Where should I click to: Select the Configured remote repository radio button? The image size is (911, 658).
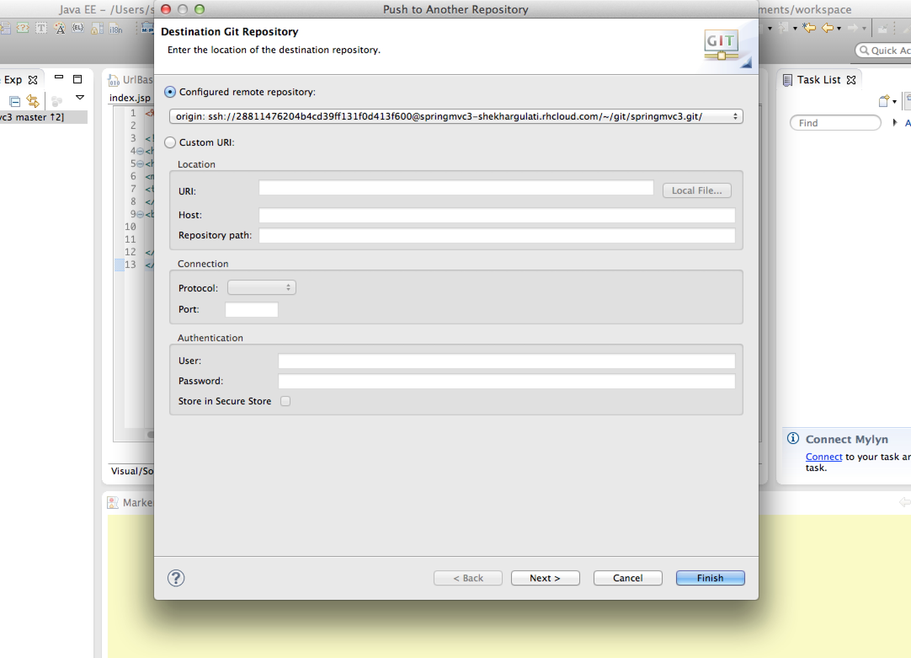(170, 92)
